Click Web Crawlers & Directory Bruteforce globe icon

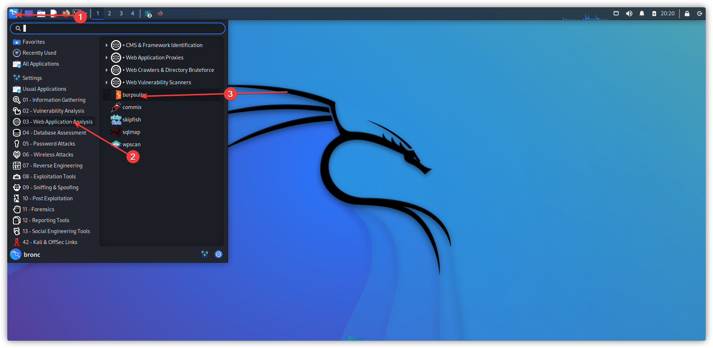tap(116, 70)
